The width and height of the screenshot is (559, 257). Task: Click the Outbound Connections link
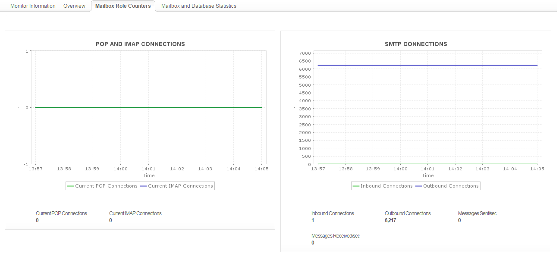pyautogui.click(x=408, y=213)
